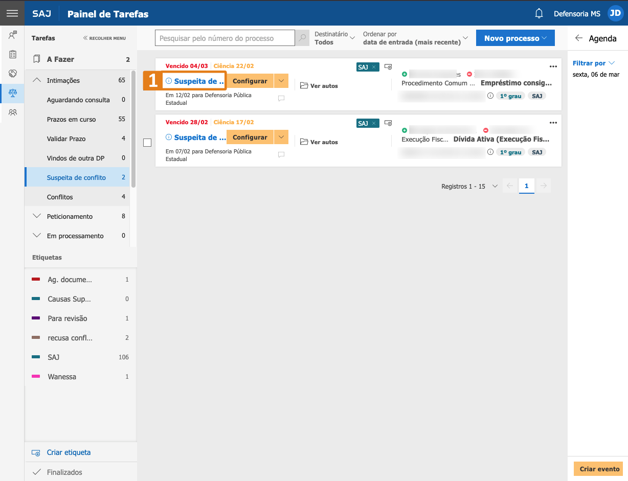Select Prazos em curso item

tap(72, 119)
